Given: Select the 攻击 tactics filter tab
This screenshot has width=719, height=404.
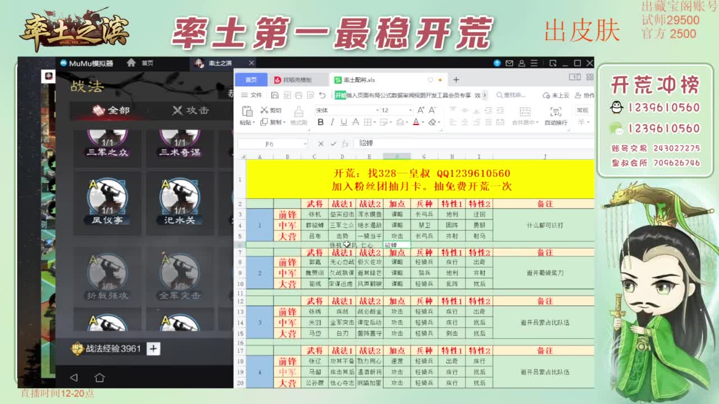Looking at the screenshot, I should click(x=190, y=110).
